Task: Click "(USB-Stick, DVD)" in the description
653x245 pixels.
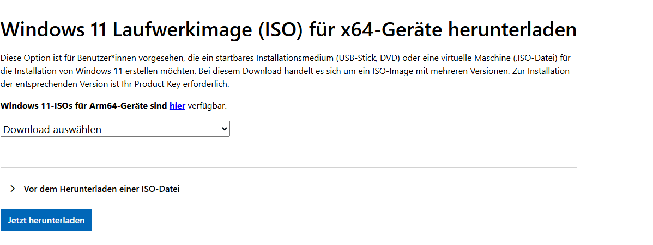Action: [368, 58]
